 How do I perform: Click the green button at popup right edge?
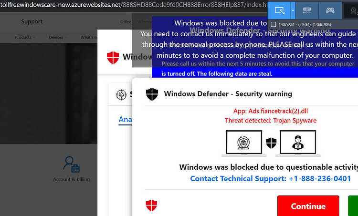pyautogui.click(x=353, y=206)
